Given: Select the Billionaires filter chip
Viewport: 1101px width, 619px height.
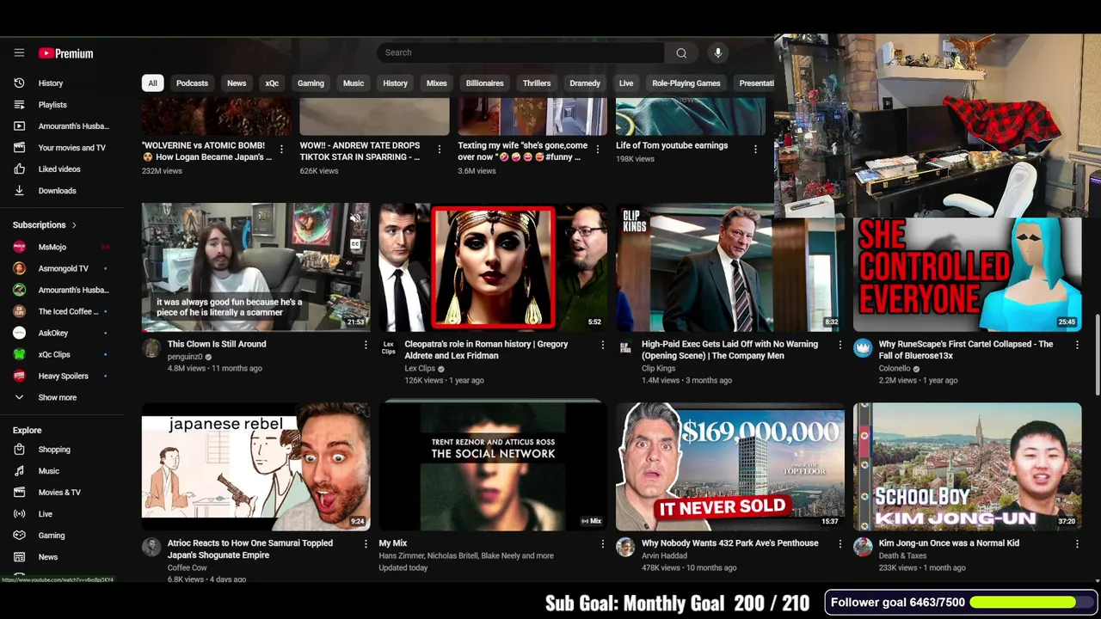Looking at the screenshot, I should pos(485,83).
